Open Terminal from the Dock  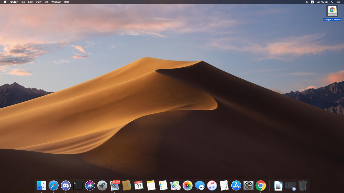(78, 185)
